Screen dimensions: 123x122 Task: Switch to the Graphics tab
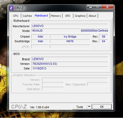[80, 16]
